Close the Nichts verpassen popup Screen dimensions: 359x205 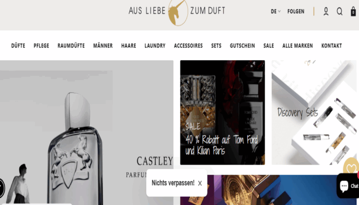pyautogui.click(x=200, y=183)
